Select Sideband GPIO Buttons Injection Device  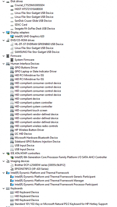[37, 142]
